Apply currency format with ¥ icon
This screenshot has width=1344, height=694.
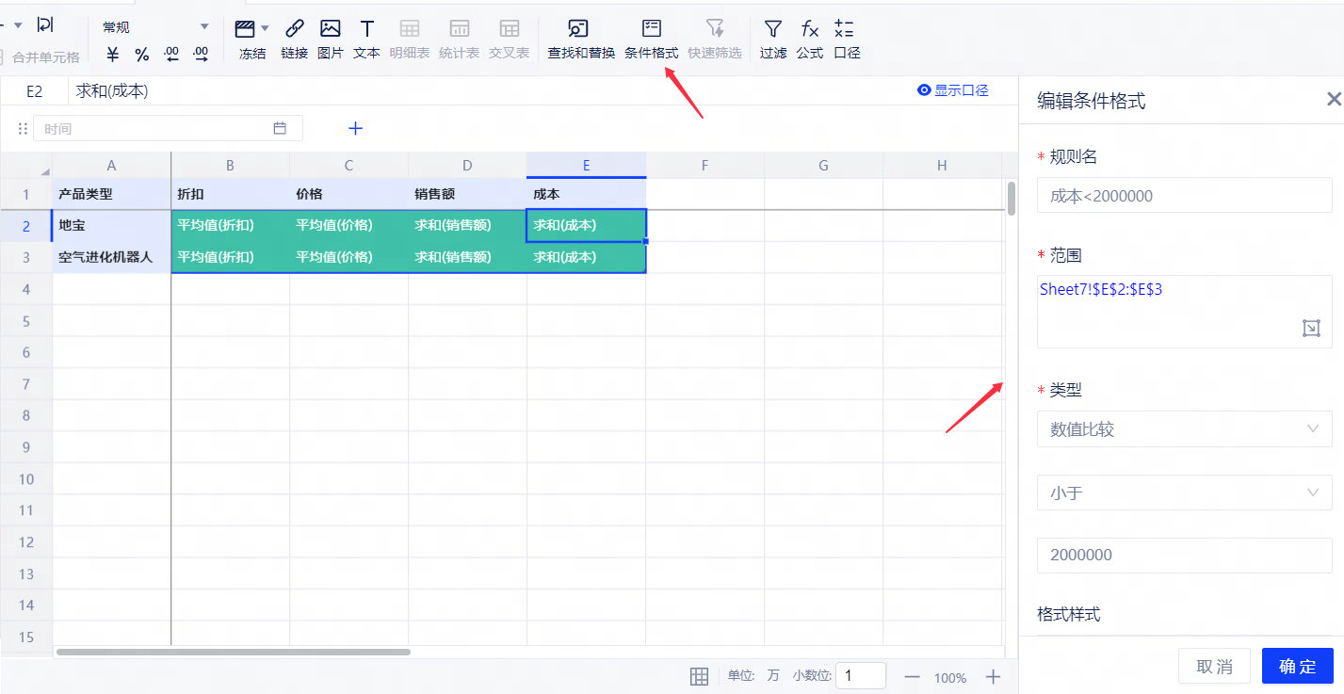[x=113, y=55]
